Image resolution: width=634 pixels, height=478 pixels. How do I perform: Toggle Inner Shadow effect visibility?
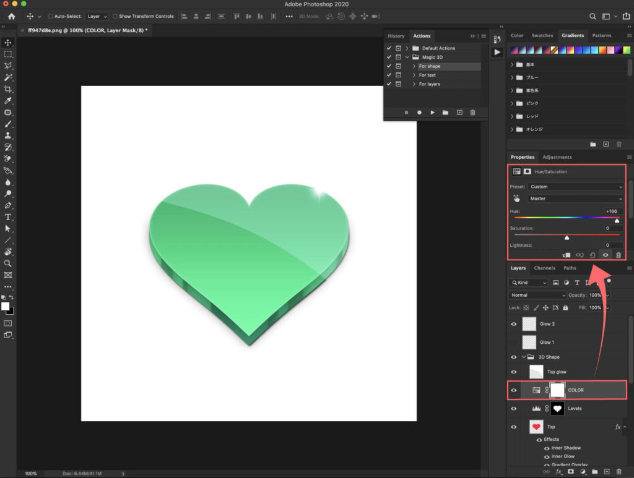[547, 448]
